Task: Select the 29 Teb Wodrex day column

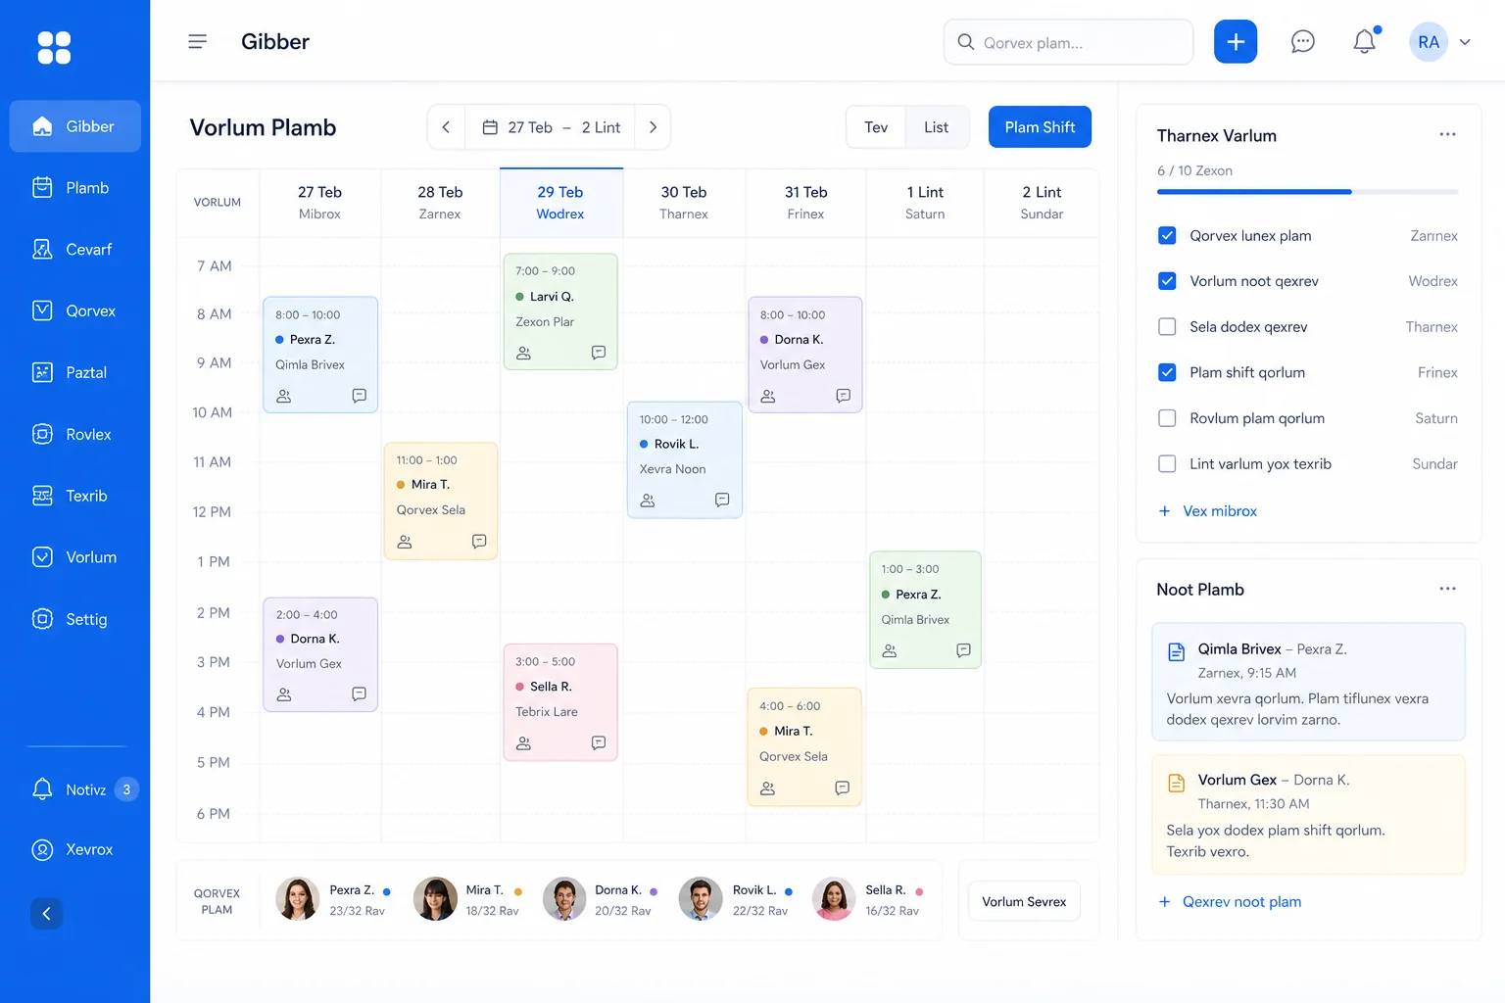Action: [x=560, y=202]
